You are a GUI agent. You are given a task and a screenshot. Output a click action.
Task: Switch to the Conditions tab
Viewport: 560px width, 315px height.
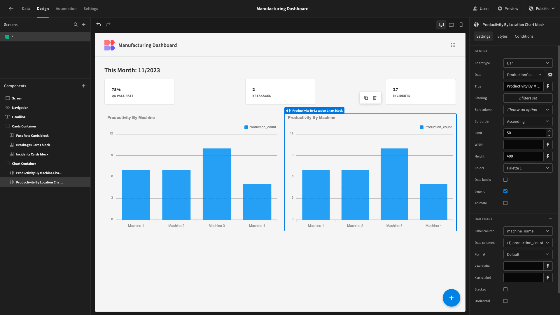[x=524, y=36]
